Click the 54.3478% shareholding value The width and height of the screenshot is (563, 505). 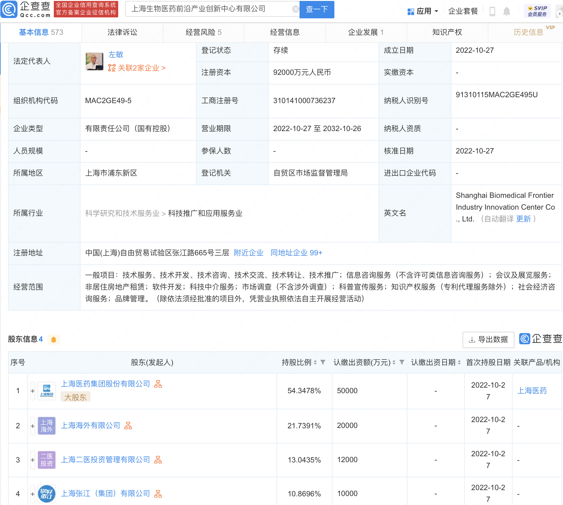304,391
